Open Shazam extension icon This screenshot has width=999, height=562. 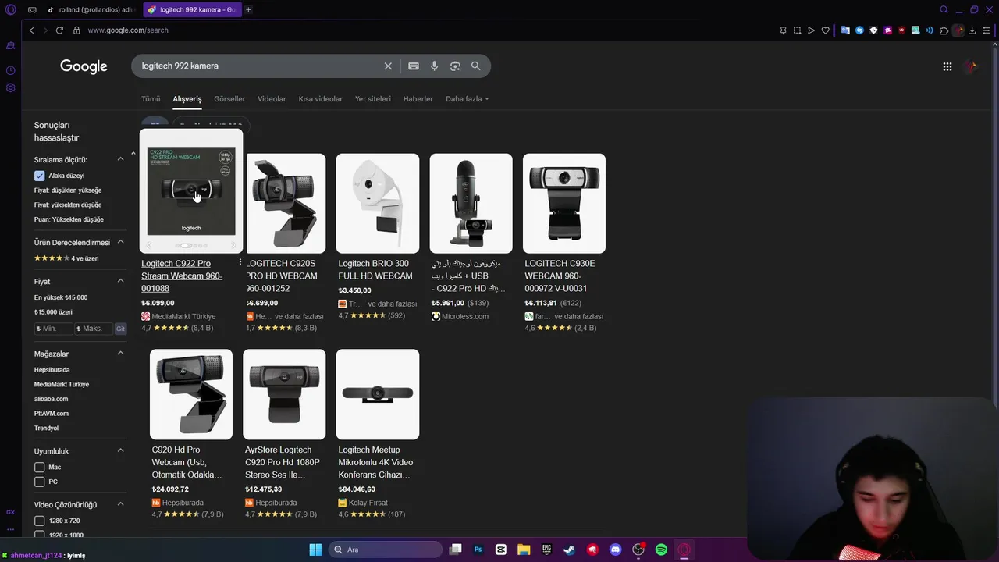859,30
